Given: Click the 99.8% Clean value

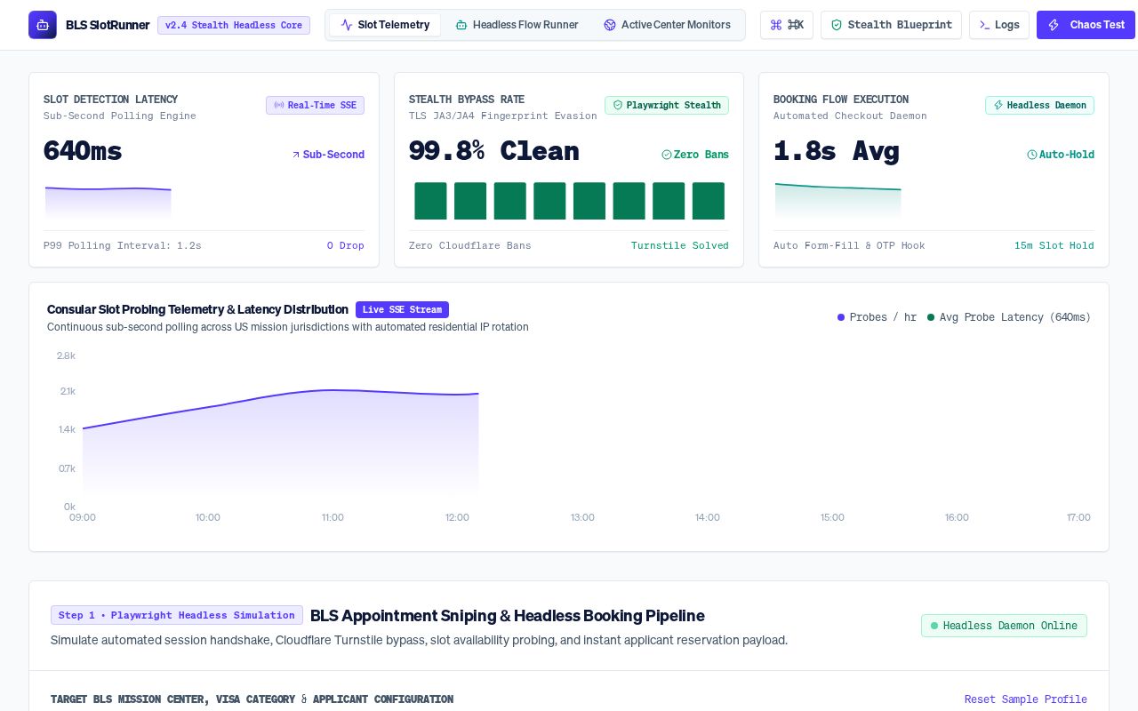Looking at the screenshot, I should point(494,152).
